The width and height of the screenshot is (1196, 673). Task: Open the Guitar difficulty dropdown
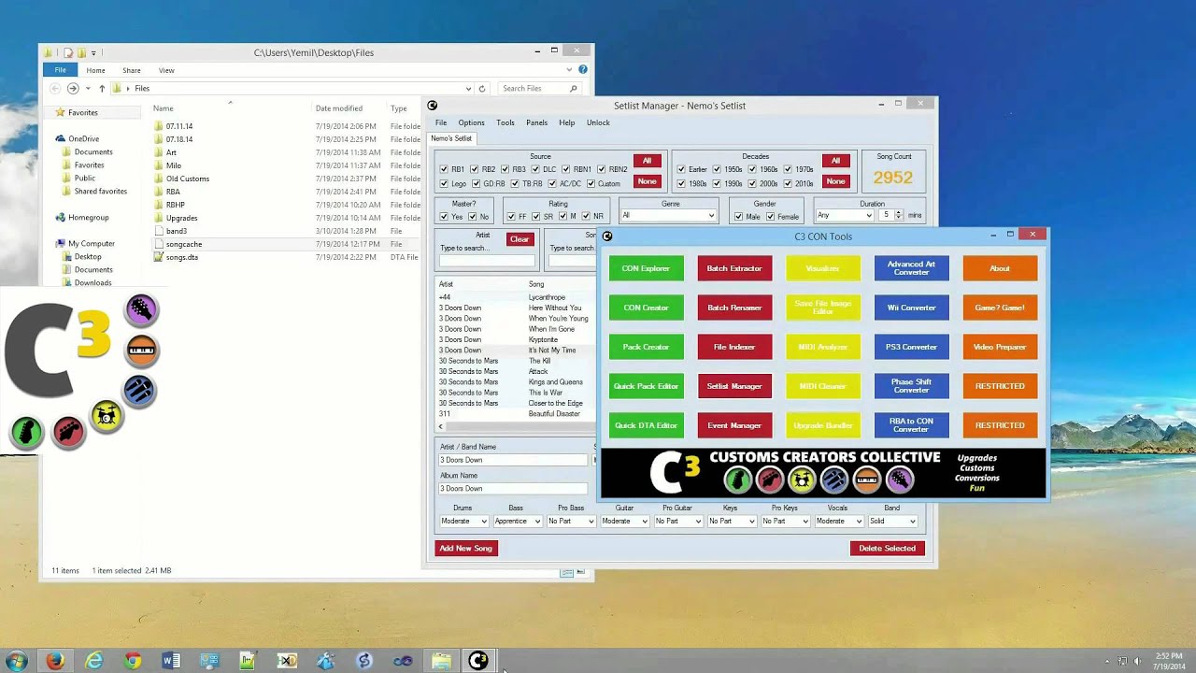pos(624,521)
